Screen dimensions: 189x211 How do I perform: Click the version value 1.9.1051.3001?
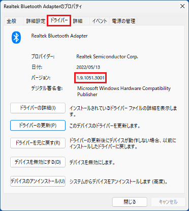click(x=90, y=78)
